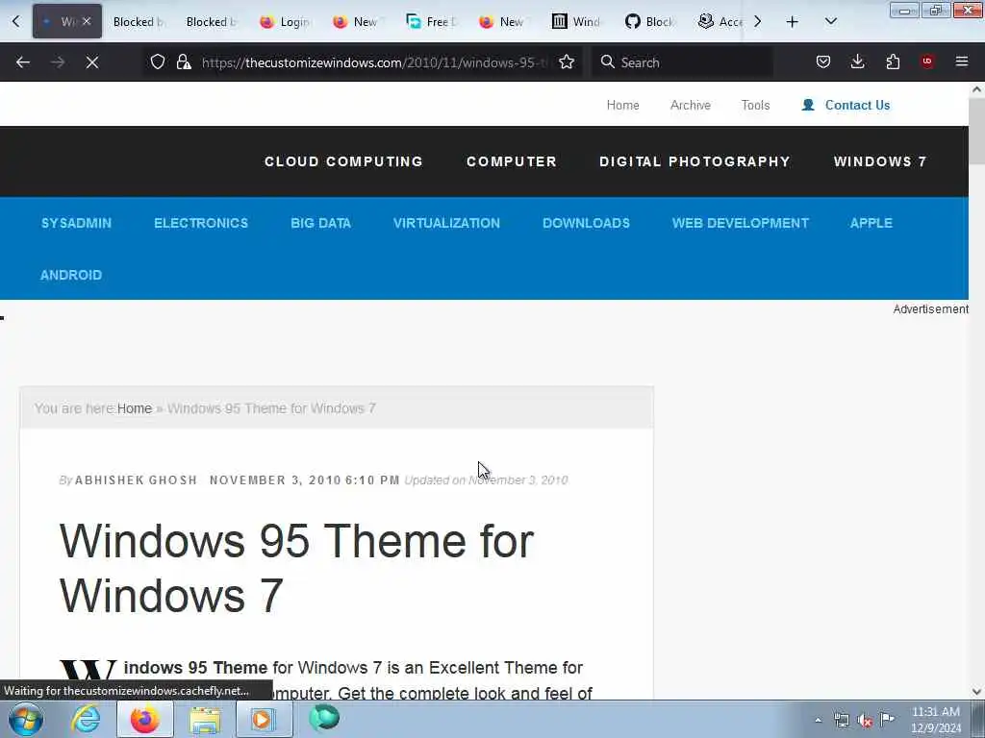Open a new tab with plus button
This screenshot has height=738, width=985.
793,22
